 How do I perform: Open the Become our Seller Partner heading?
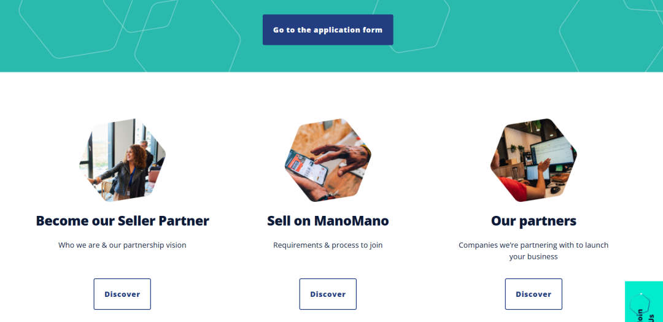pos(122,221)
